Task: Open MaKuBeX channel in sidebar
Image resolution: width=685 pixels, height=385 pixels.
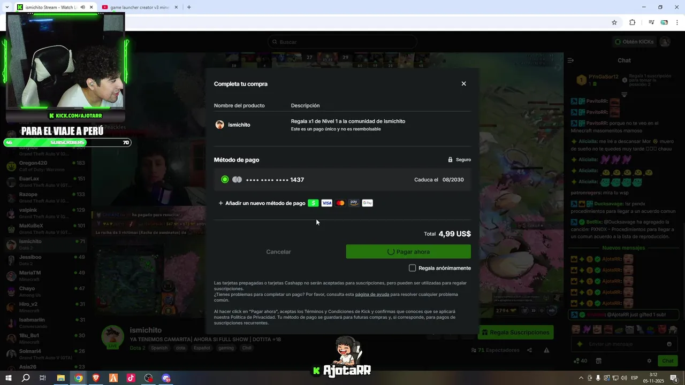Action: 45,228
